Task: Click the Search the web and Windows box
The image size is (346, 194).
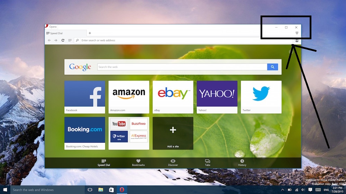Action: tap(47, 190)
